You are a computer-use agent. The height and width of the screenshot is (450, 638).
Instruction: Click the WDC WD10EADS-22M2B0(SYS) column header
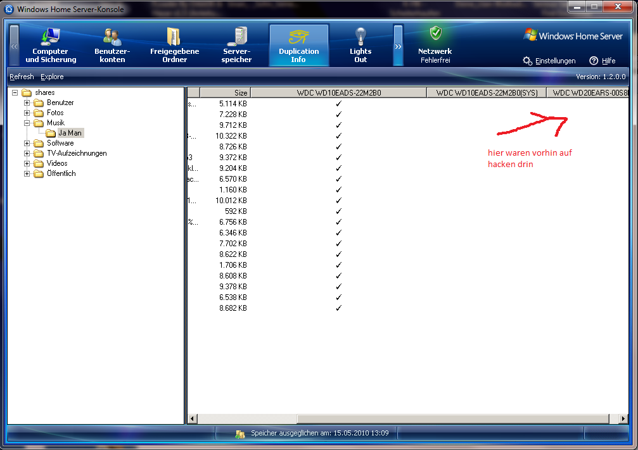pos(487,92)
